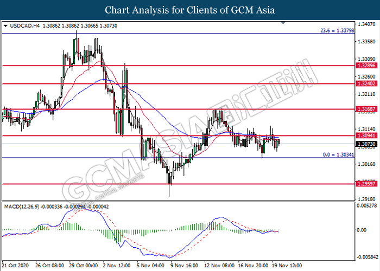Click the 19 Nov 12:00 time label
This screenshot has height=271, width=380.
[287, 266]
